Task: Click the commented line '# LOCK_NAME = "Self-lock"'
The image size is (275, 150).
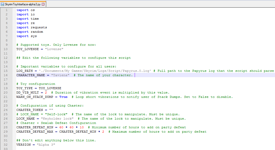Action: (42, 114)
